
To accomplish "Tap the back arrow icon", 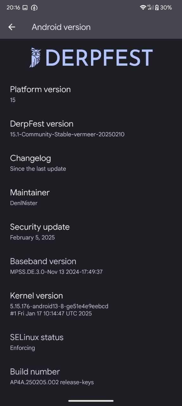I will coord(12,27).
